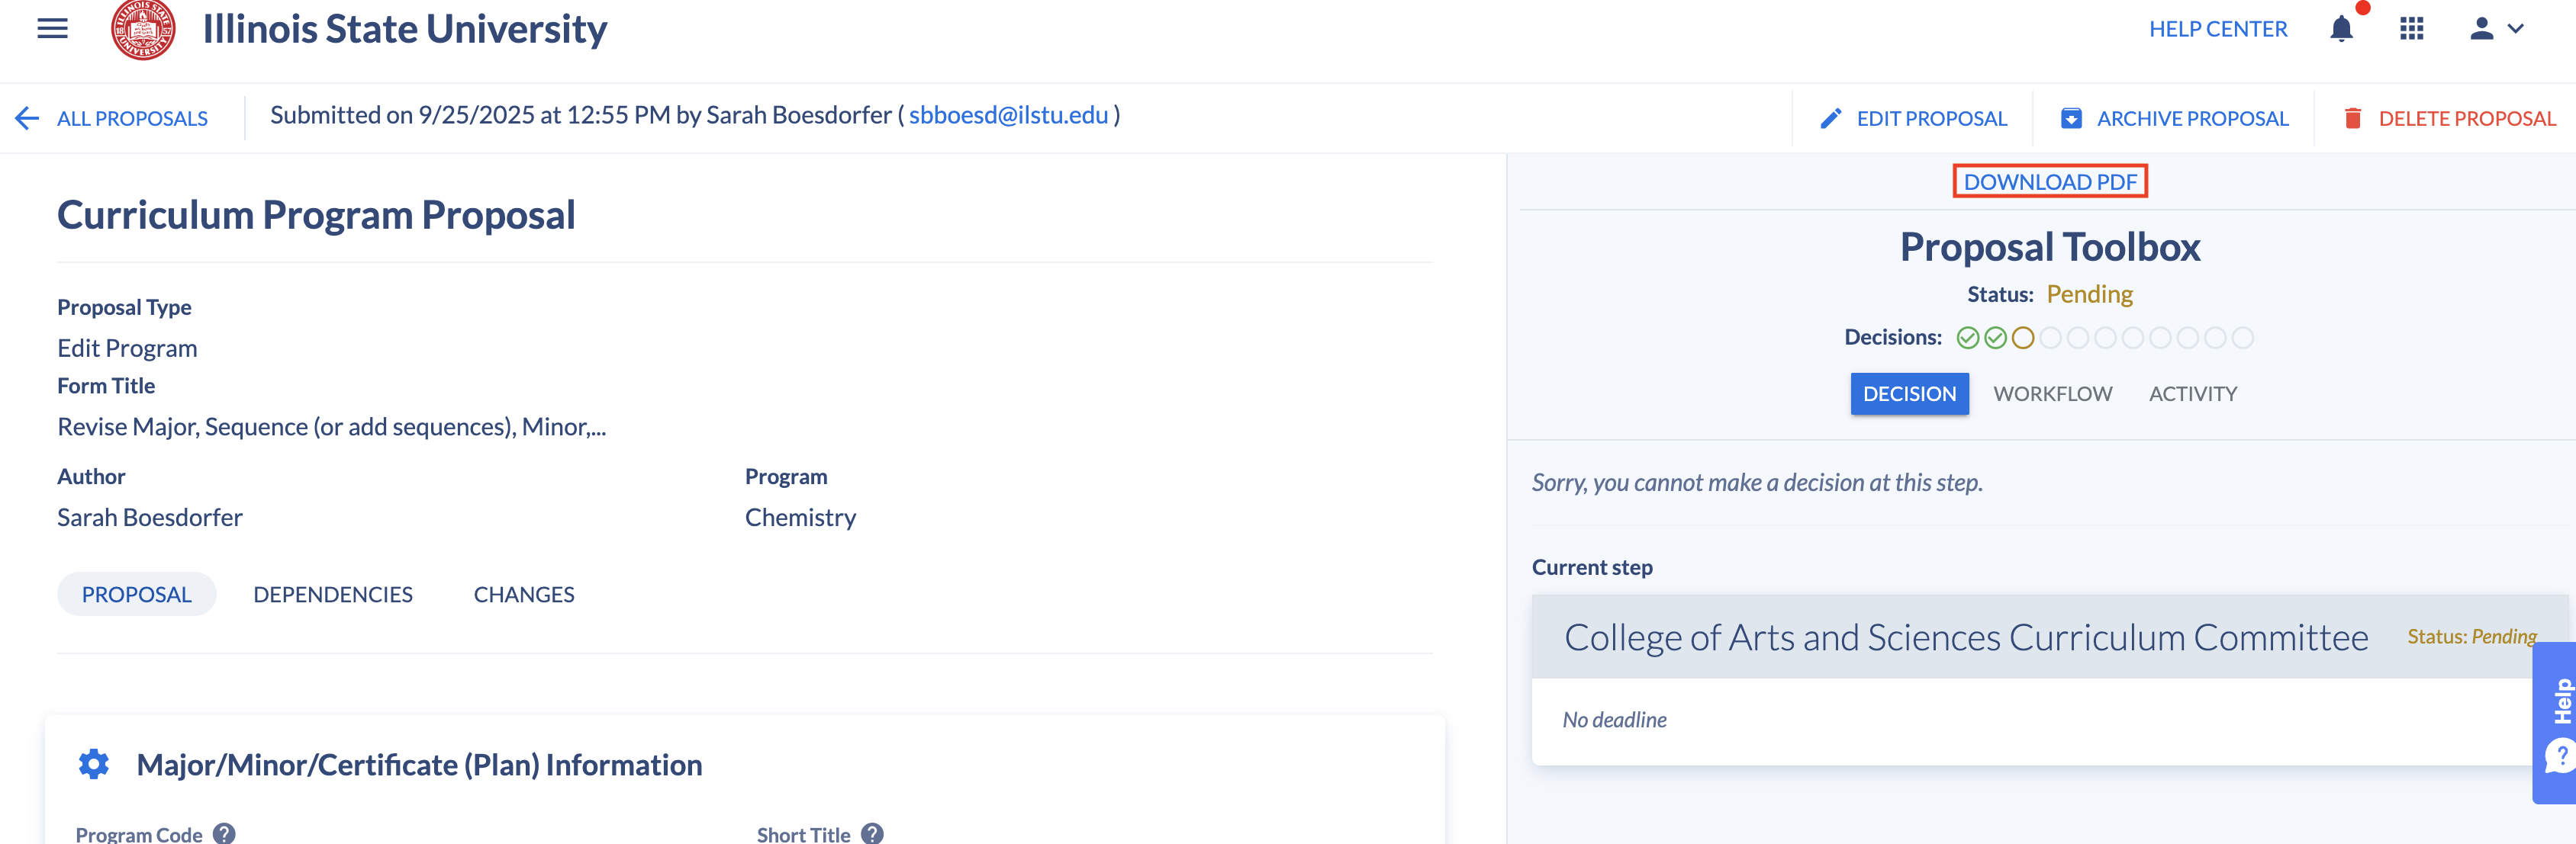This screenshot has width=2576, height=844.
Task: Click the pending orange decision circle
Action: click(2023, 339)
